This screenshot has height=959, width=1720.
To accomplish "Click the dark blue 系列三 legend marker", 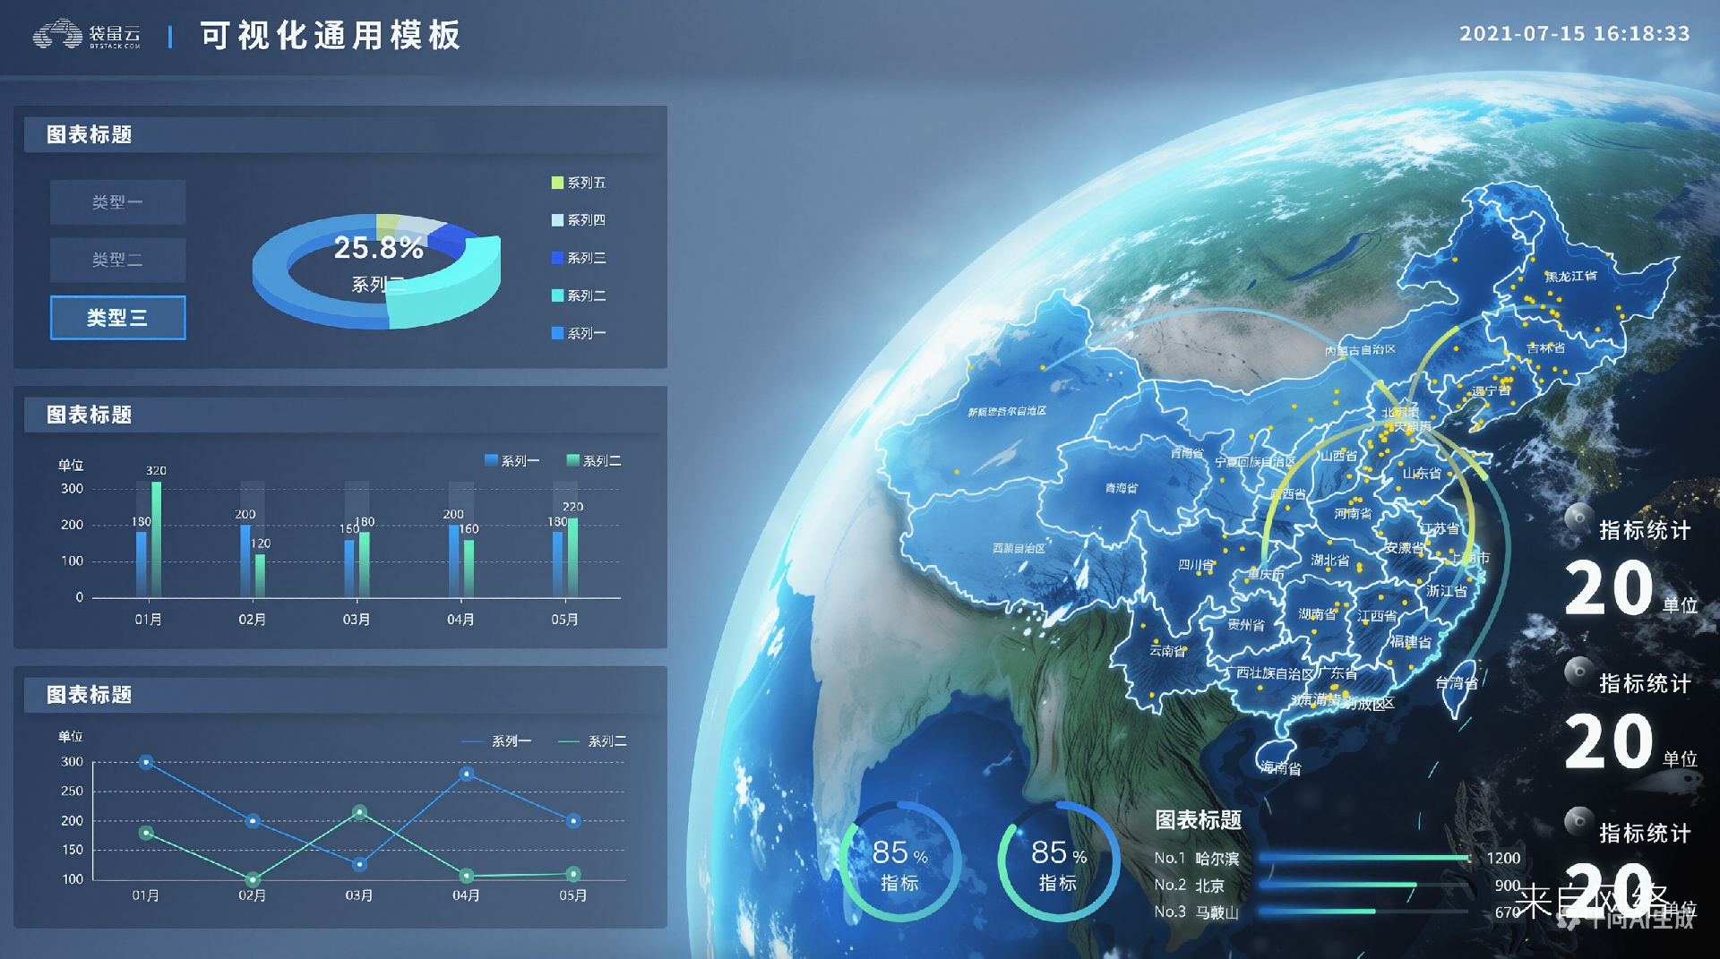I will [x=557, y=258].
